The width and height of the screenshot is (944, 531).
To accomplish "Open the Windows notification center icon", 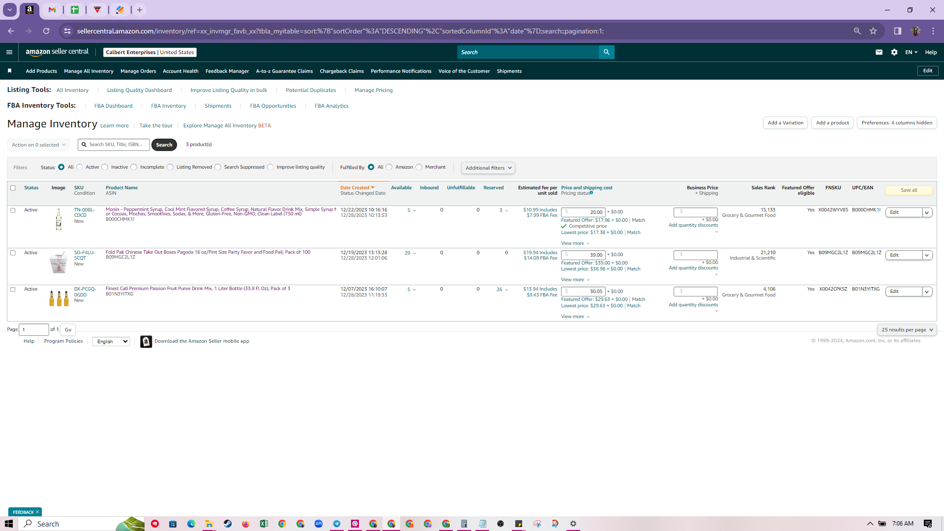I will pos(928,524).
